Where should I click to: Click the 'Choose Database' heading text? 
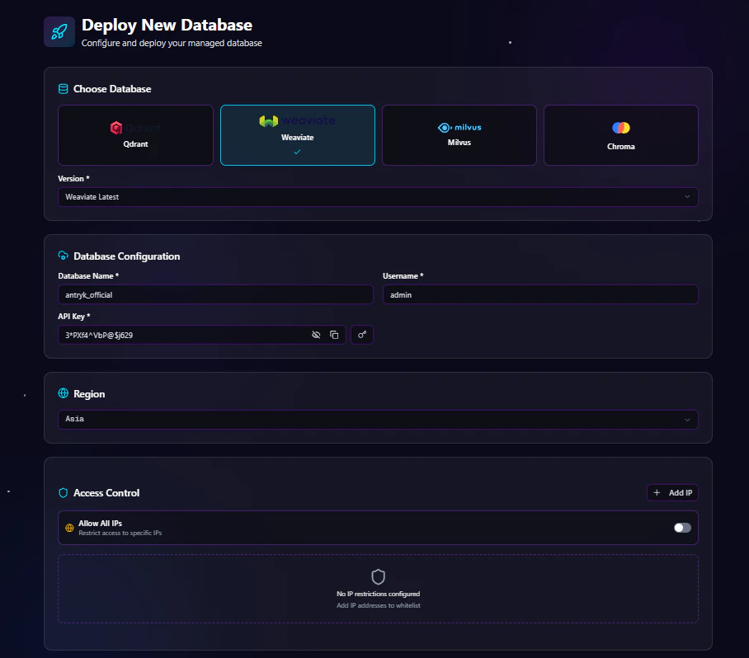112,89
